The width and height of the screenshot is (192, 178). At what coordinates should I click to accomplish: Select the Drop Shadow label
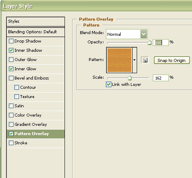tap(28, 41)
